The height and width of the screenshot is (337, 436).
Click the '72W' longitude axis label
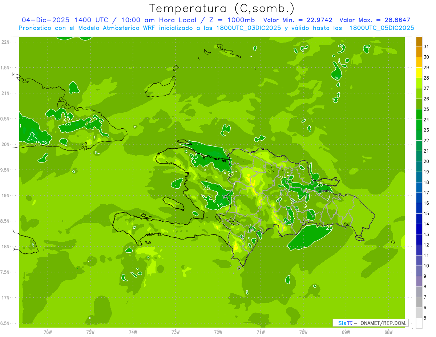[218, 332]
